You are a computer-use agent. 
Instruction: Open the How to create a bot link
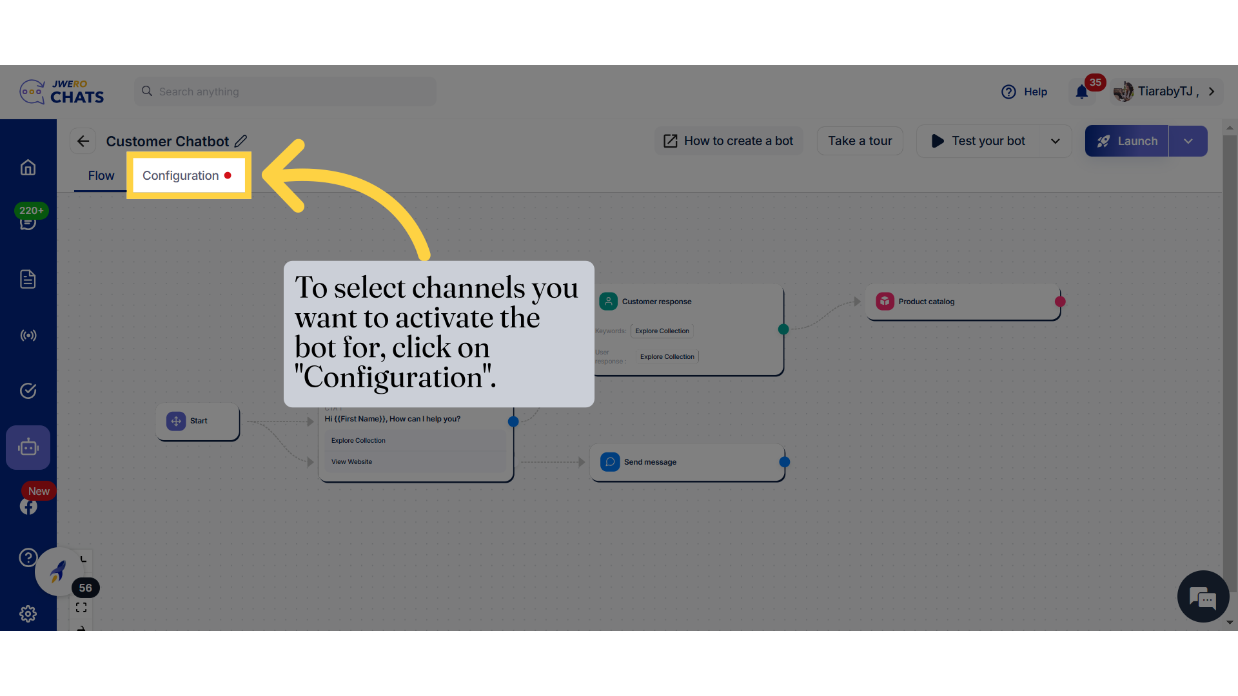pyautogui.click(x=728, y=140)
